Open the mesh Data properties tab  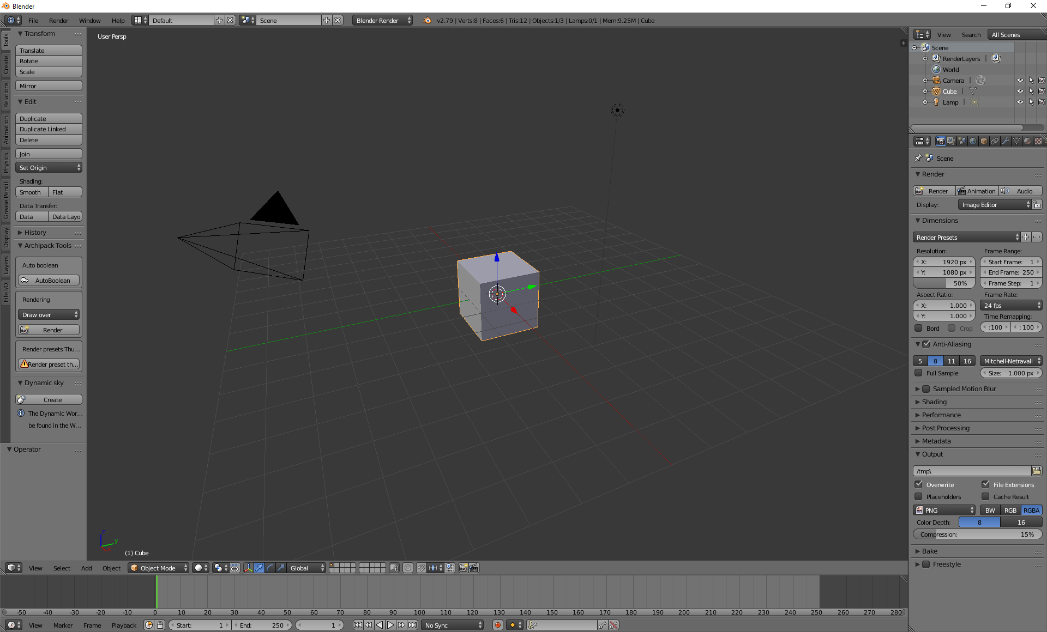pos(1016,141)
